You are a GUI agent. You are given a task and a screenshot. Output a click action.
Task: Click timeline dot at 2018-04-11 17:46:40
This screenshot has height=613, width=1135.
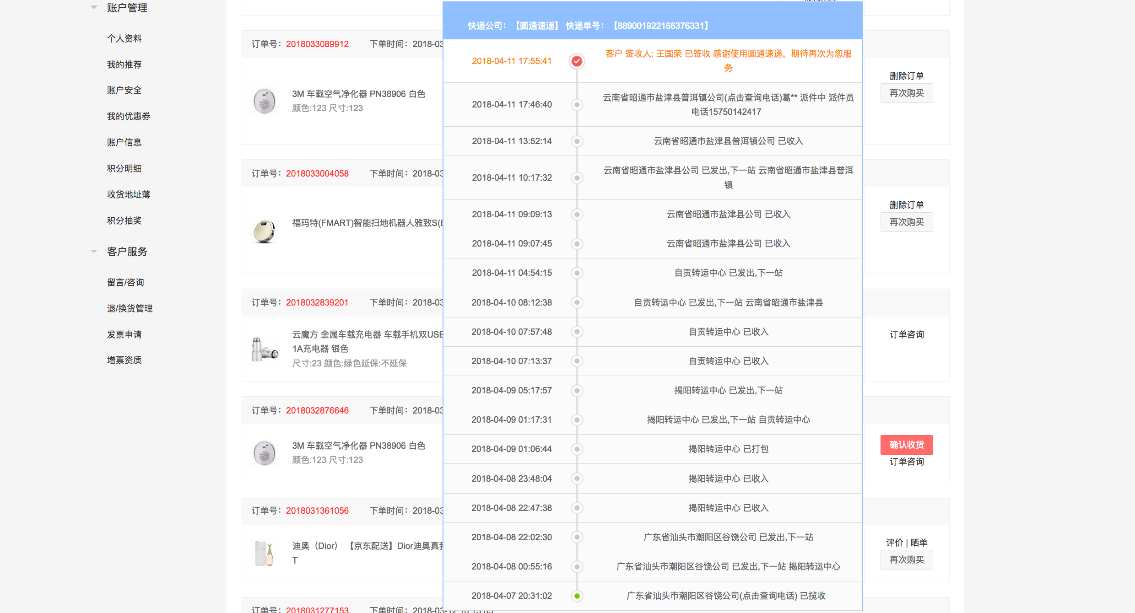pos(577,105)
